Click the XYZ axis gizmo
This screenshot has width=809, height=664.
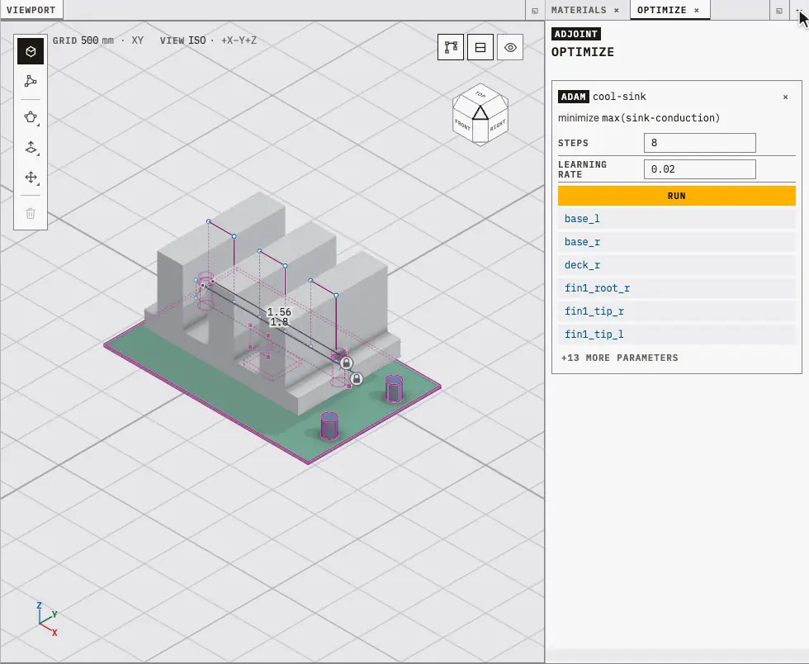pyautogui.click(x=47, y=618)
